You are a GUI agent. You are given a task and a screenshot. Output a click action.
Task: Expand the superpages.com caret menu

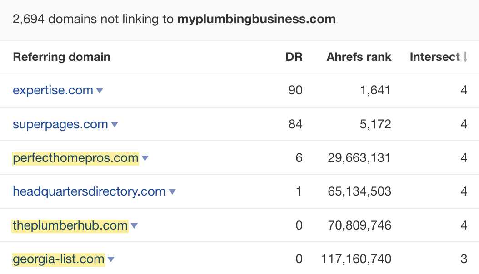[x=115, y=124]
